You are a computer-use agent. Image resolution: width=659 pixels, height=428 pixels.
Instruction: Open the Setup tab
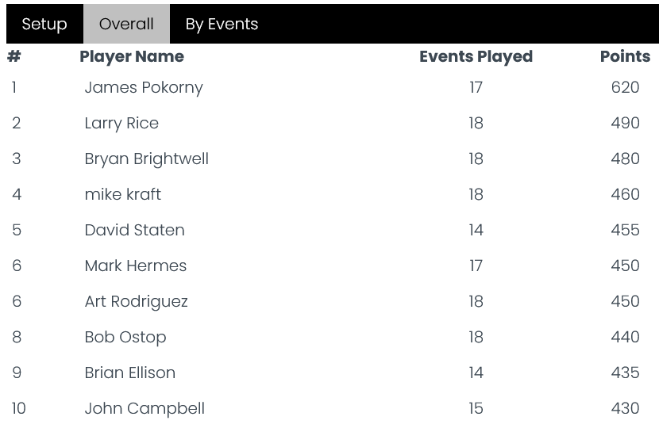click(44, 24)
